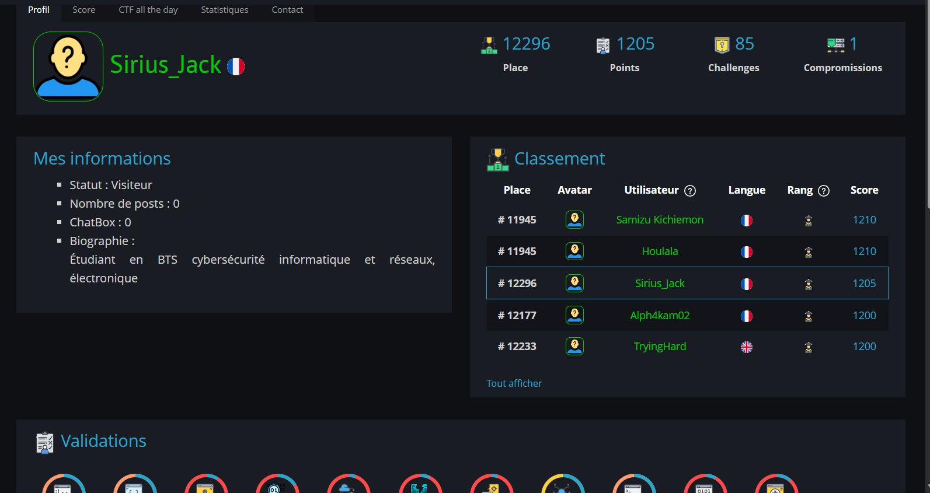The height and width of the screenshot is (493, 930).
Task: Click the rank icon in Houlala's row
Action: click(x=809, y=252)
